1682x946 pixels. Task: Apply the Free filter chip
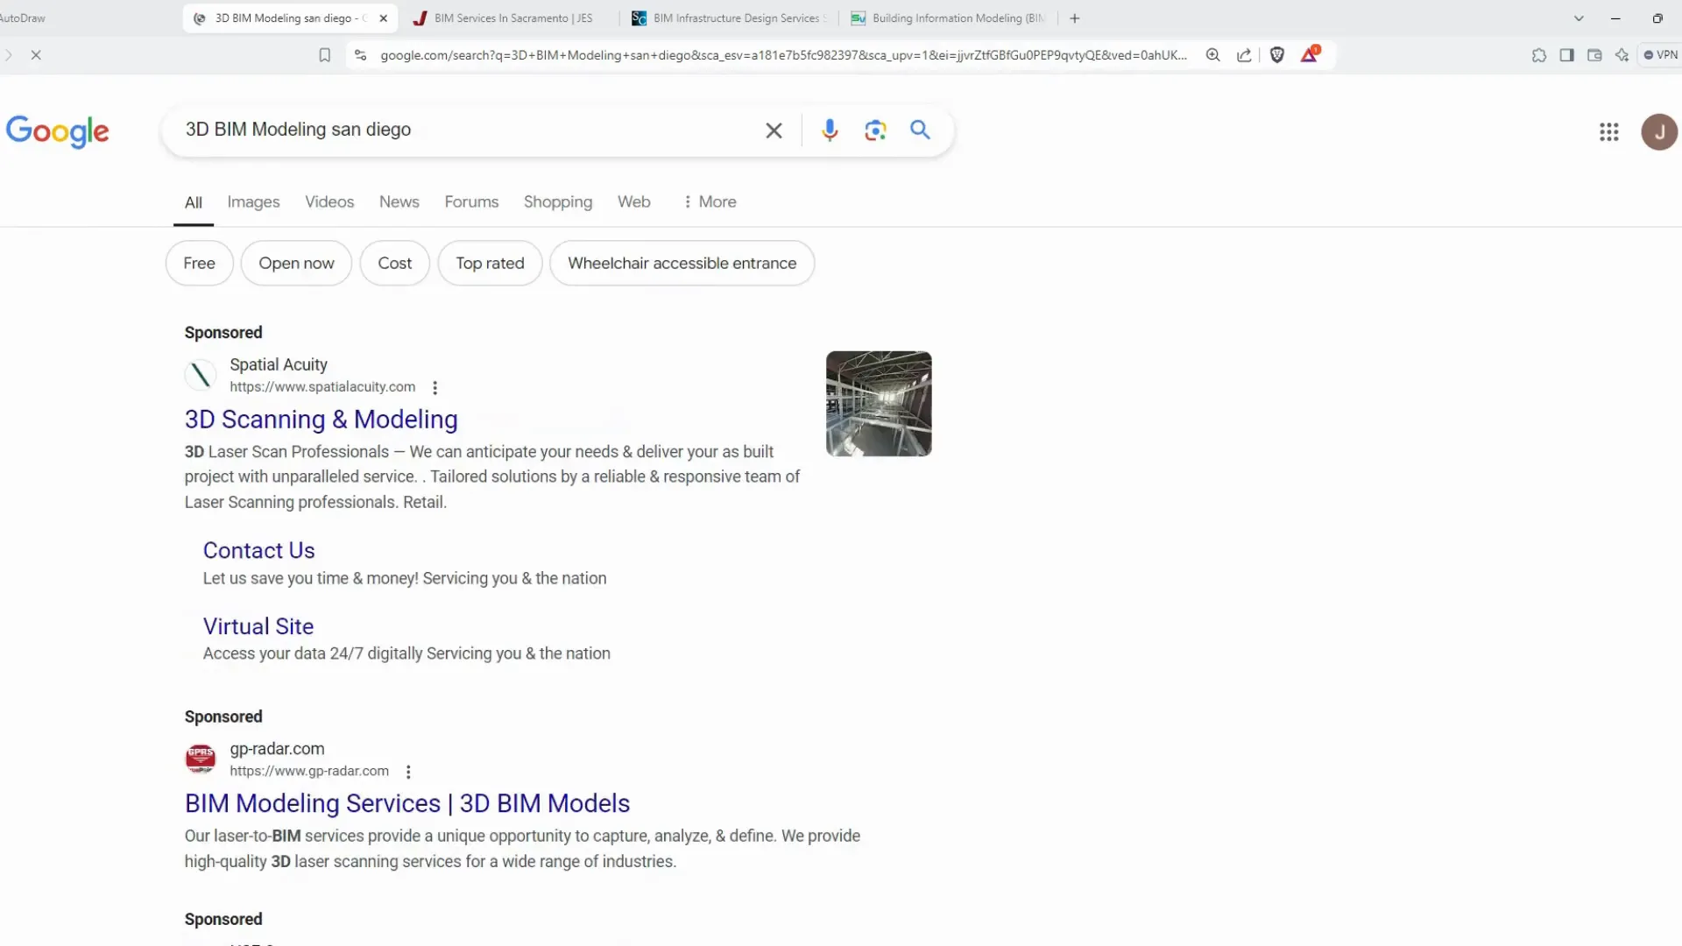(x=199, y=264)
